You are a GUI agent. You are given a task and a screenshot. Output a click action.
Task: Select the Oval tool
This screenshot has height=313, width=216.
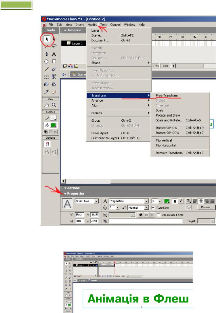(x=46, y=62)
